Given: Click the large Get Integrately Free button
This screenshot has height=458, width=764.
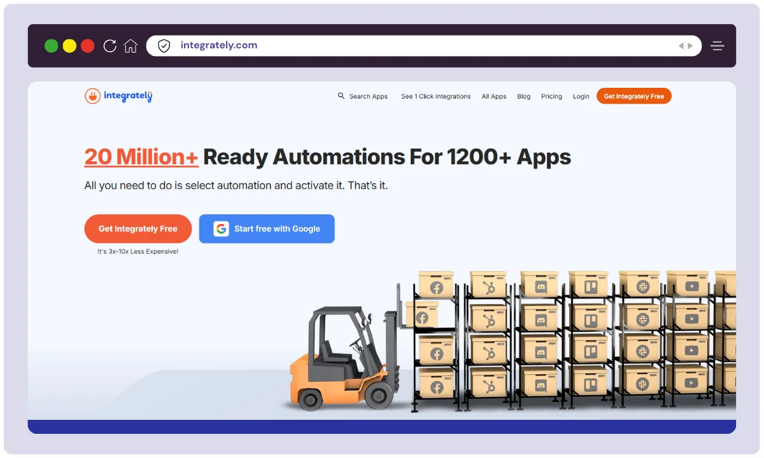Looking at the screenshot, I should [138, 229].
